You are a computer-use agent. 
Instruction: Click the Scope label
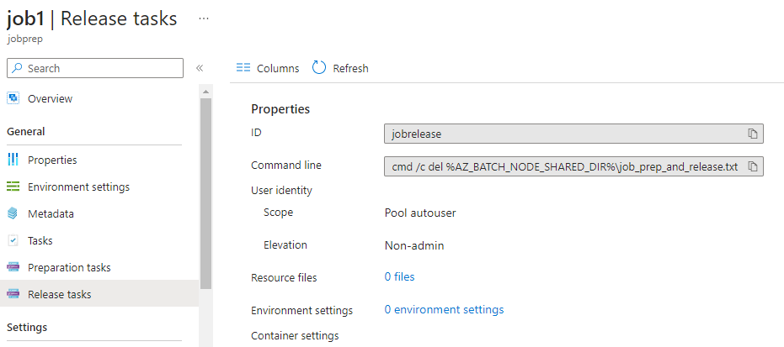click(x=278, y=213)
